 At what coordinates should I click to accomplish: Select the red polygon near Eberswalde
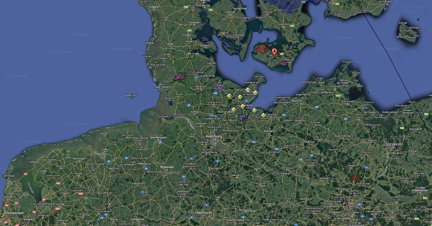[x=356, y=176]
